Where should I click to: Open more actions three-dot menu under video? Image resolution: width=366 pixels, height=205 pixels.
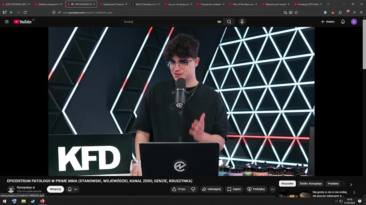[272, 189]
